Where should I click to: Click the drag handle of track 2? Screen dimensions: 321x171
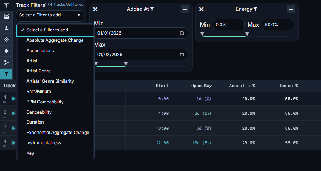[5, 116]
